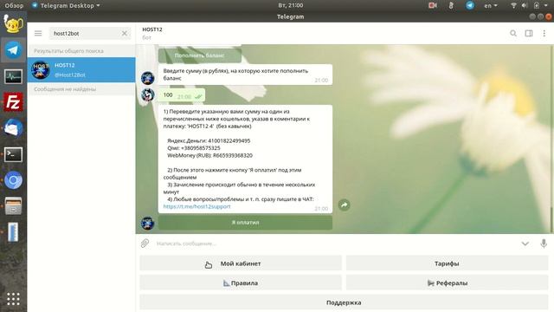Select the HOST12 @Host12Bot search result
Image resolution: width=554 pixels, height=312 pixels.
click(81, 69)
